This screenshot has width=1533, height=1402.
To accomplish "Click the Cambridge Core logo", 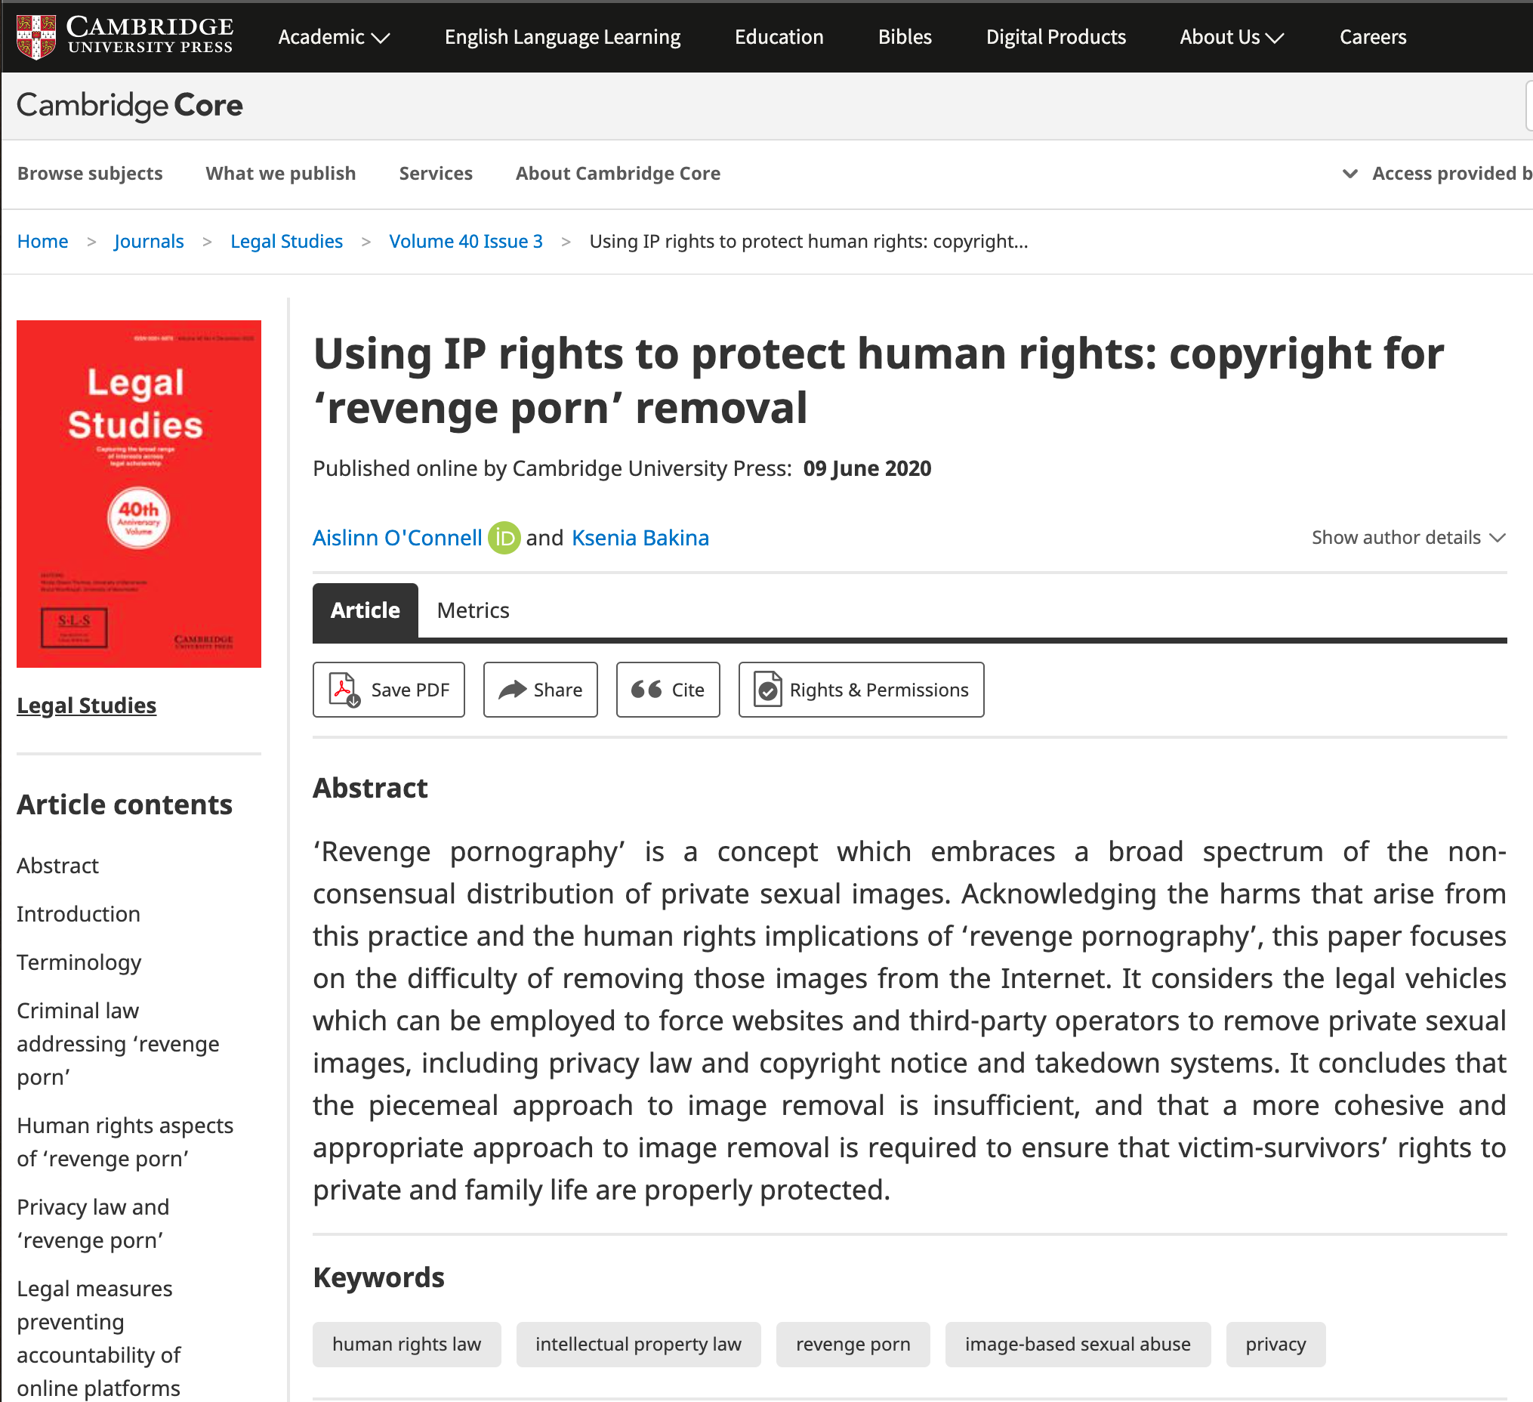I will click(130, 106).
